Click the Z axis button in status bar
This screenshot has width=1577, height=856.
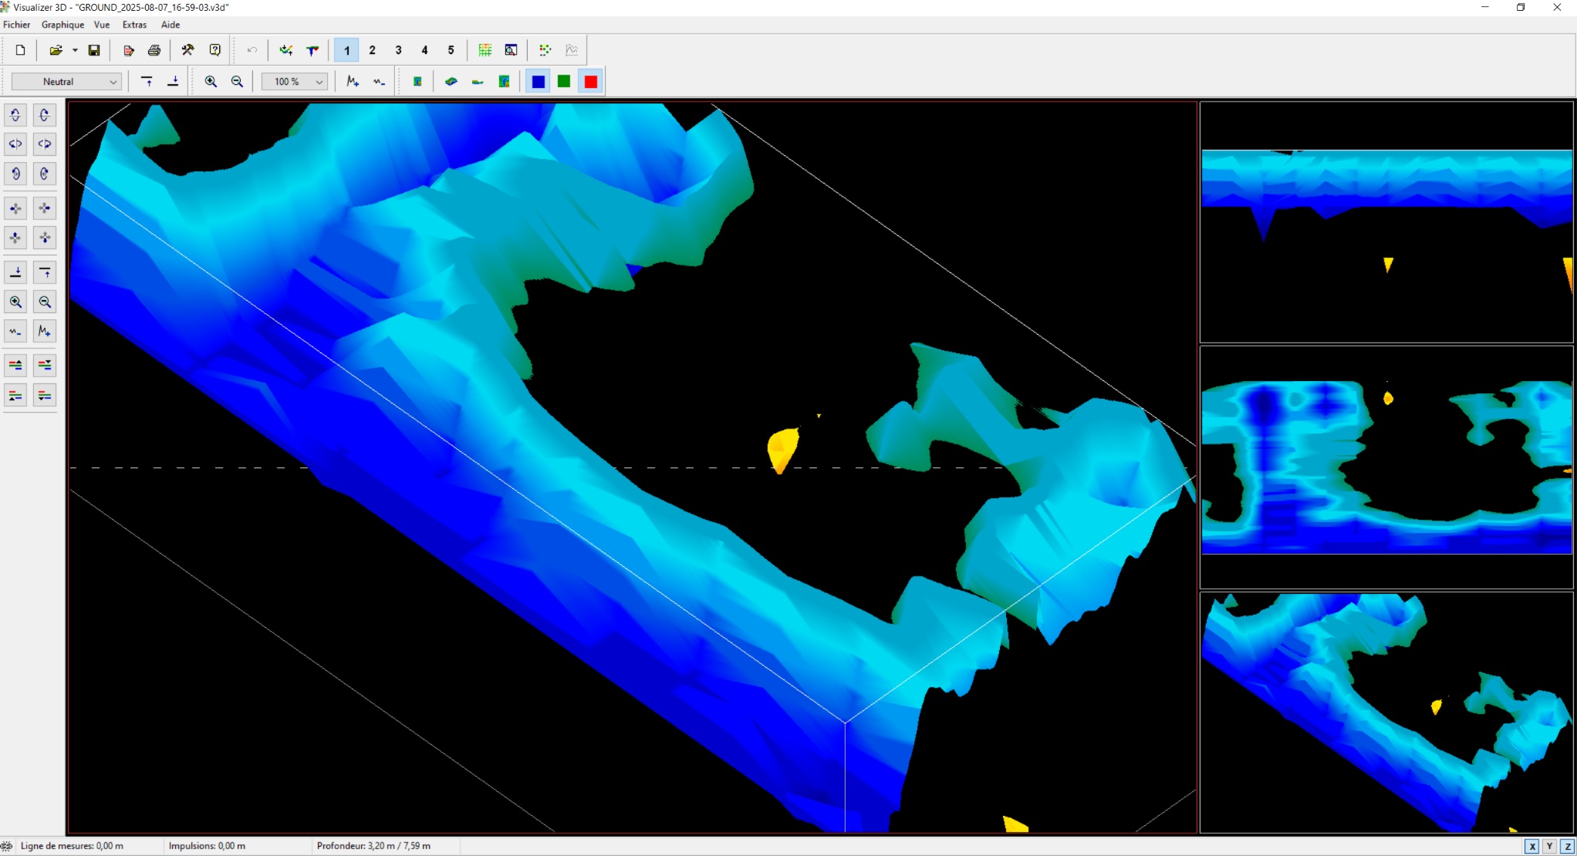(x=1567, y=846)
